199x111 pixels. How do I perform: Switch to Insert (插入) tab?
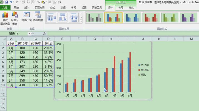coord(27,7)
